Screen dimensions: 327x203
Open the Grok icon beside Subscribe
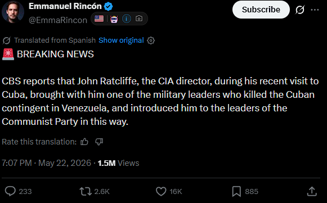pos(300,10)
